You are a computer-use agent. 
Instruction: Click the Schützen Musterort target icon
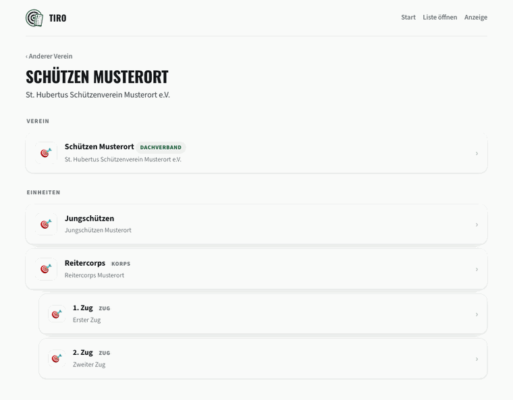coord(46,152)
